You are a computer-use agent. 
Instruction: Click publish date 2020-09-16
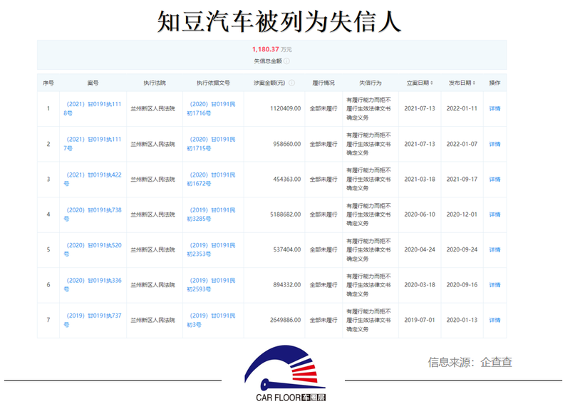click(x=462, y=285)
